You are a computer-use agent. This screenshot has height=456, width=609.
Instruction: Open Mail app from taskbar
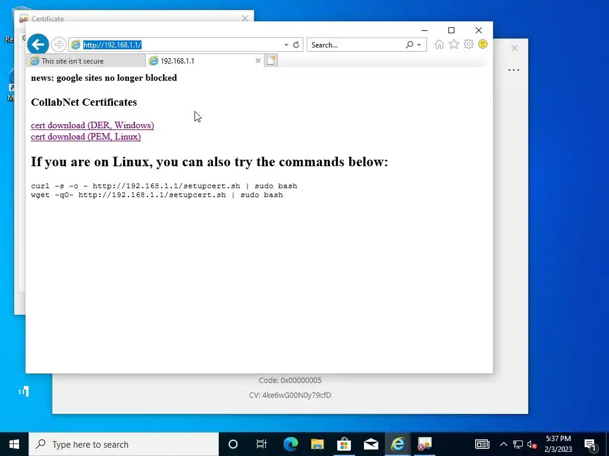coord(371,444)
